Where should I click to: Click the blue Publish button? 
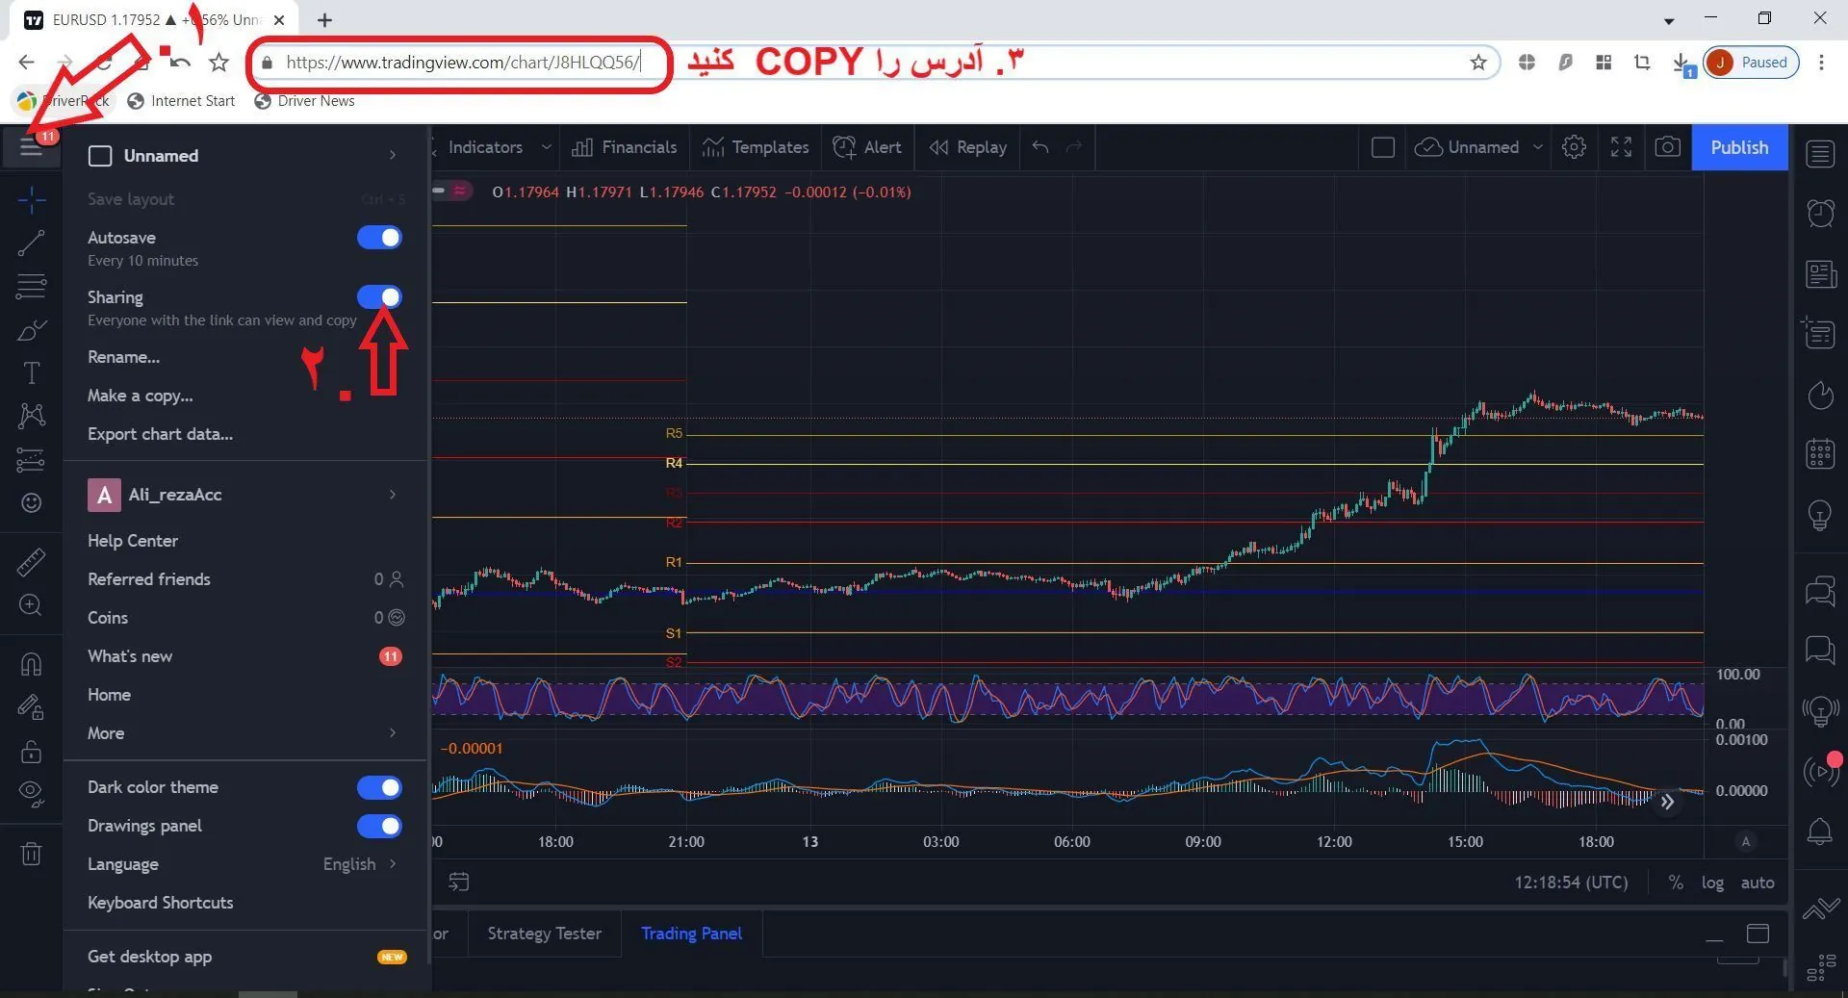click(1739, 147)
